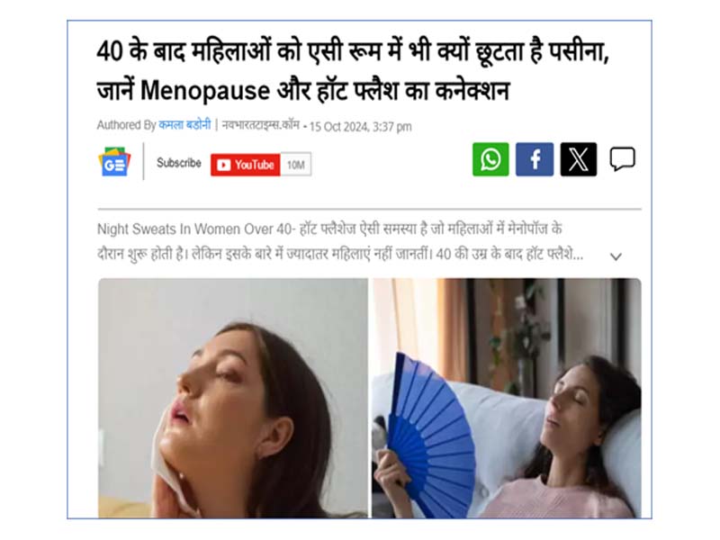Click the white play logo inside YouTube button
Screen dimensions: 720x540
point(223,165)
